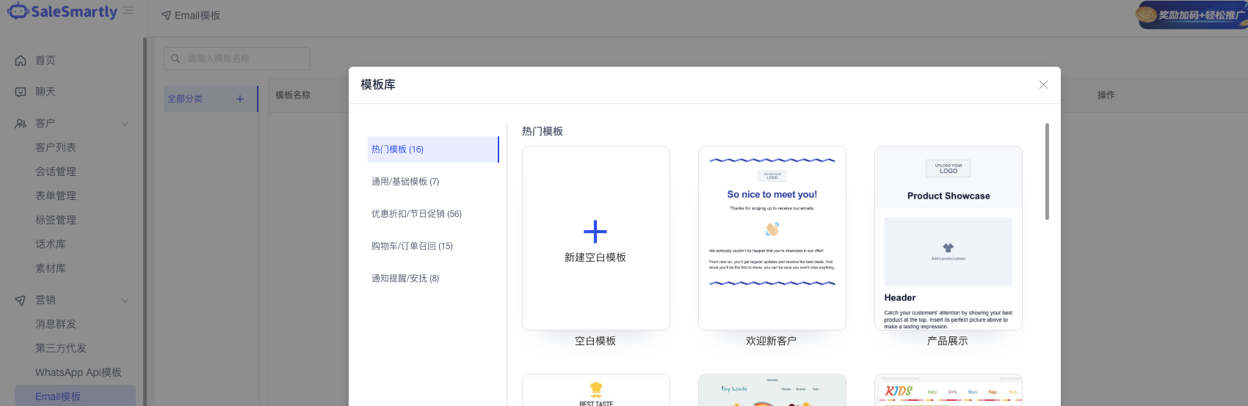Click the 热门模板 section heading
Screen dimensions: 1248x406
(x=543, y=131)
